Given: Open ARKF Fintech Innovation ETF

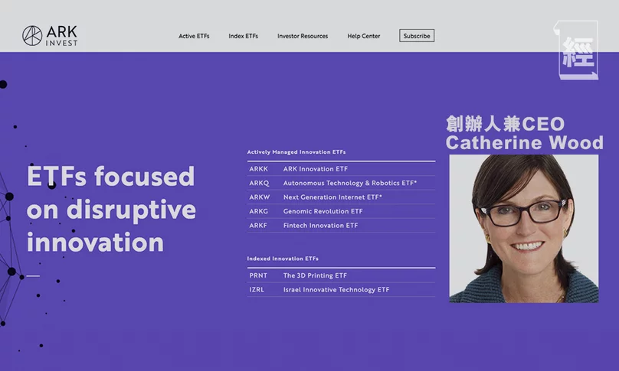Looking at the screenshot, I should point(341,226).
